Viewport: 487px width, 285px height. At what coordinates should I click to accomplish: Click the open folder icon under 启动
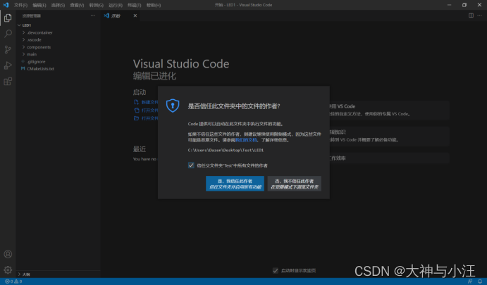click(x=136, y=118)
